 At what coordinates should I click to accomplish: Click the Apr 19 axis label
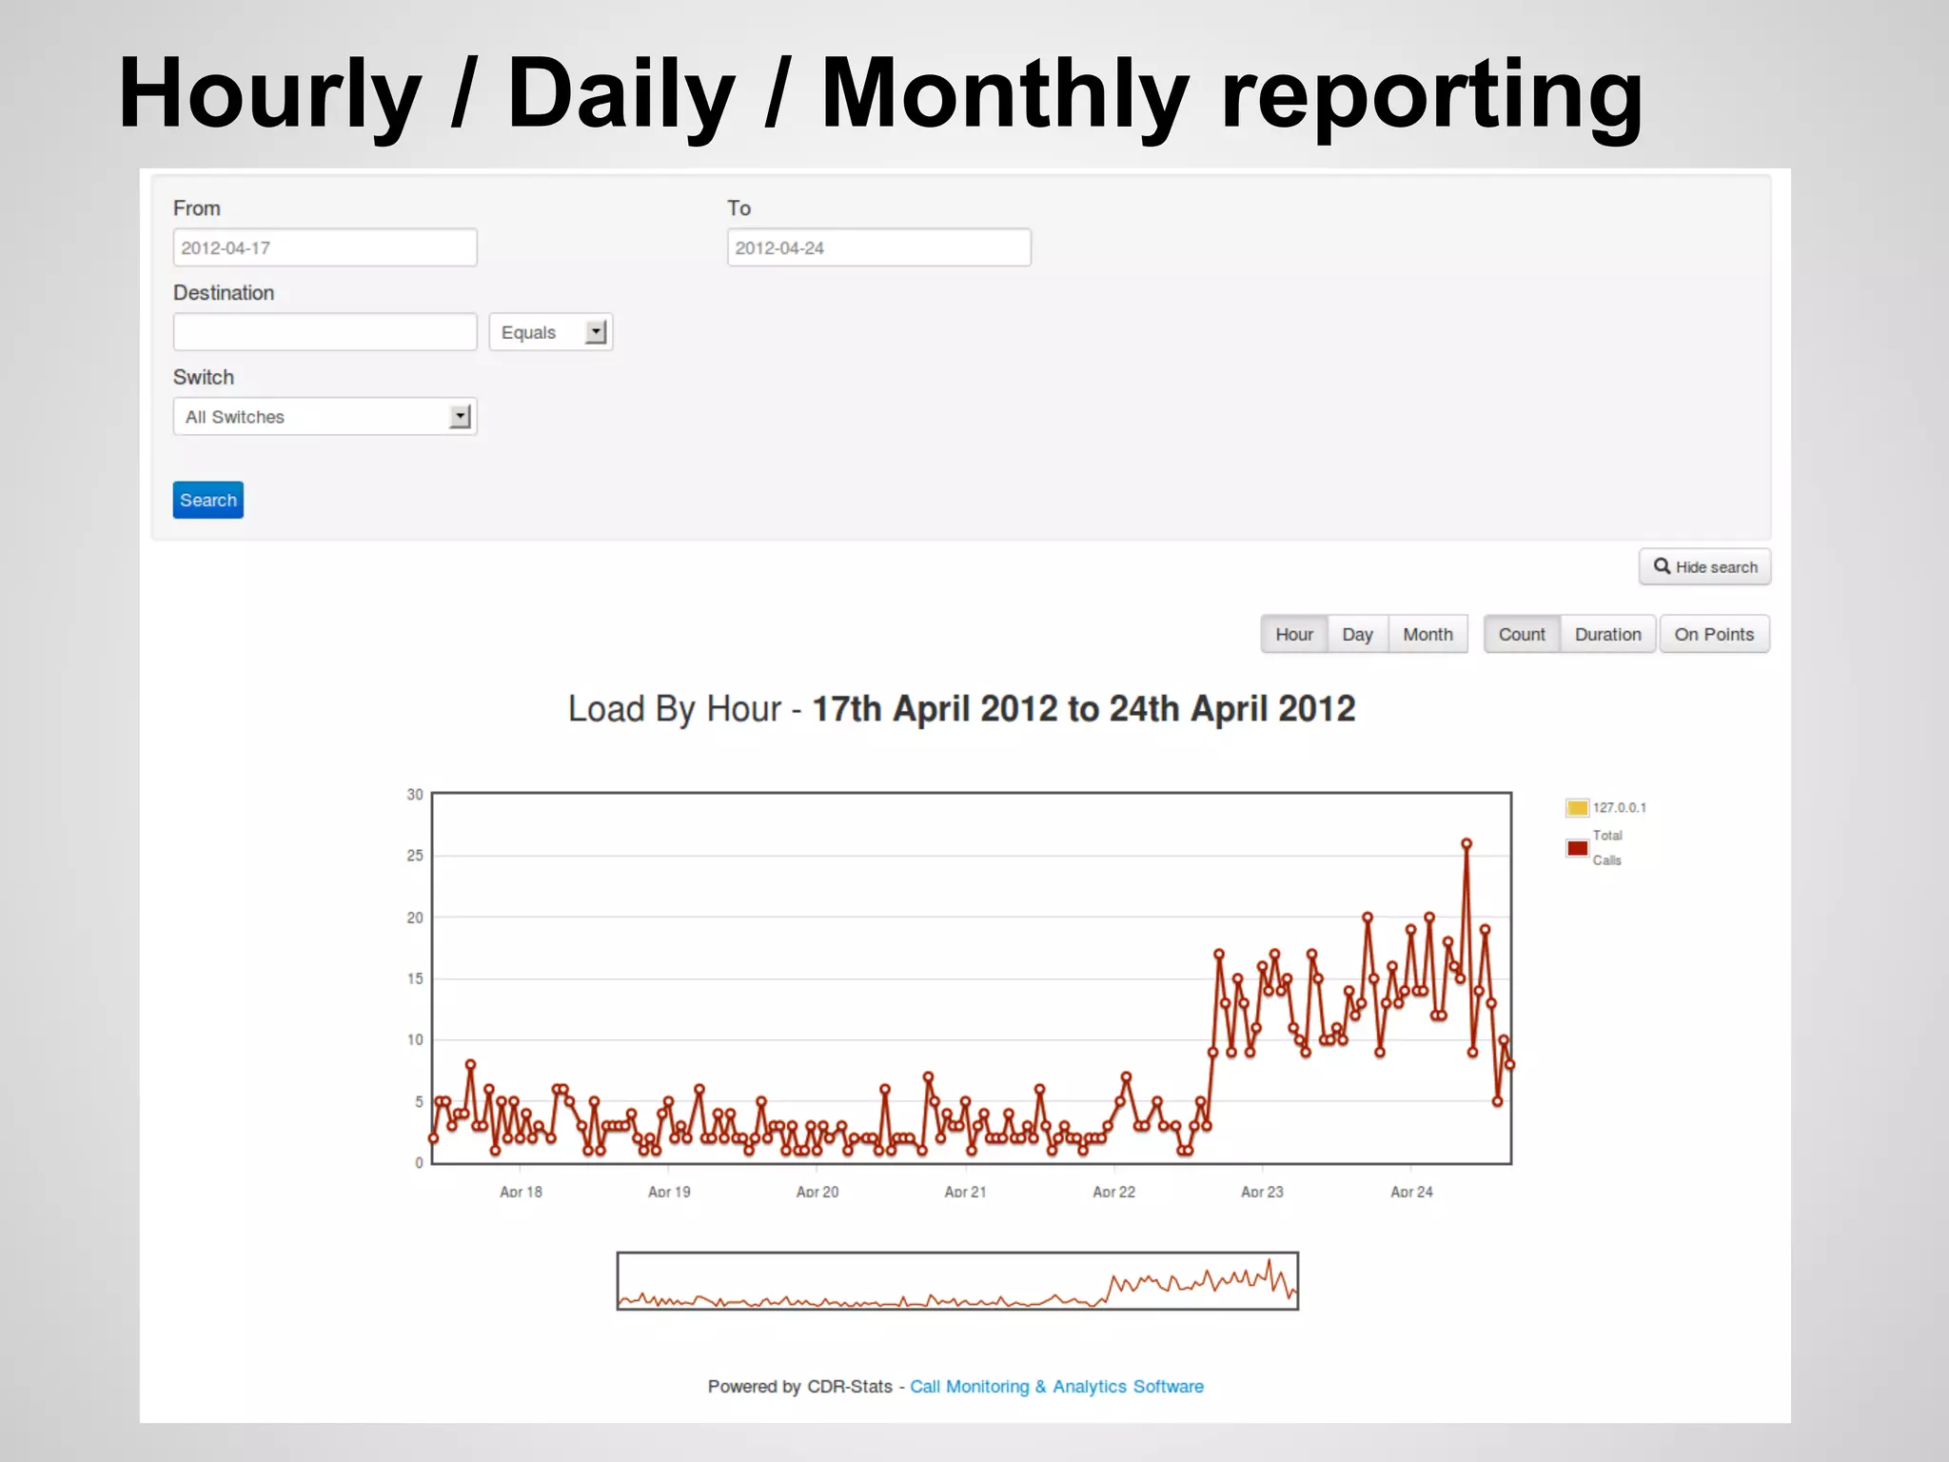pos(669,1192)
